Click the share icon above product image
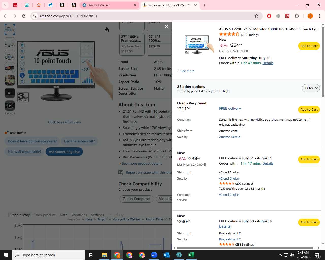 (107, 30)
